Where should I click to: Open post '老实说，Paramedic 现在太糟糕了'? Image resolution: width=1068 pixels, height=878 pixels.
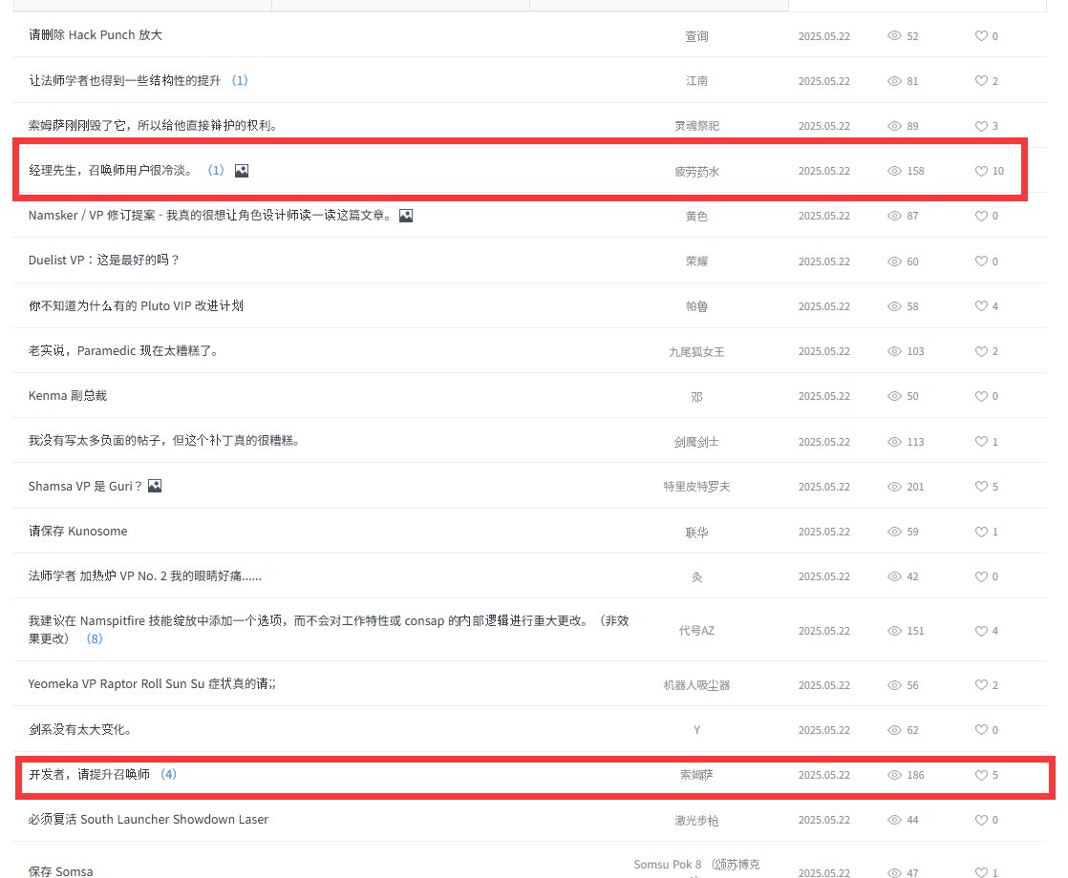point(124,350)
